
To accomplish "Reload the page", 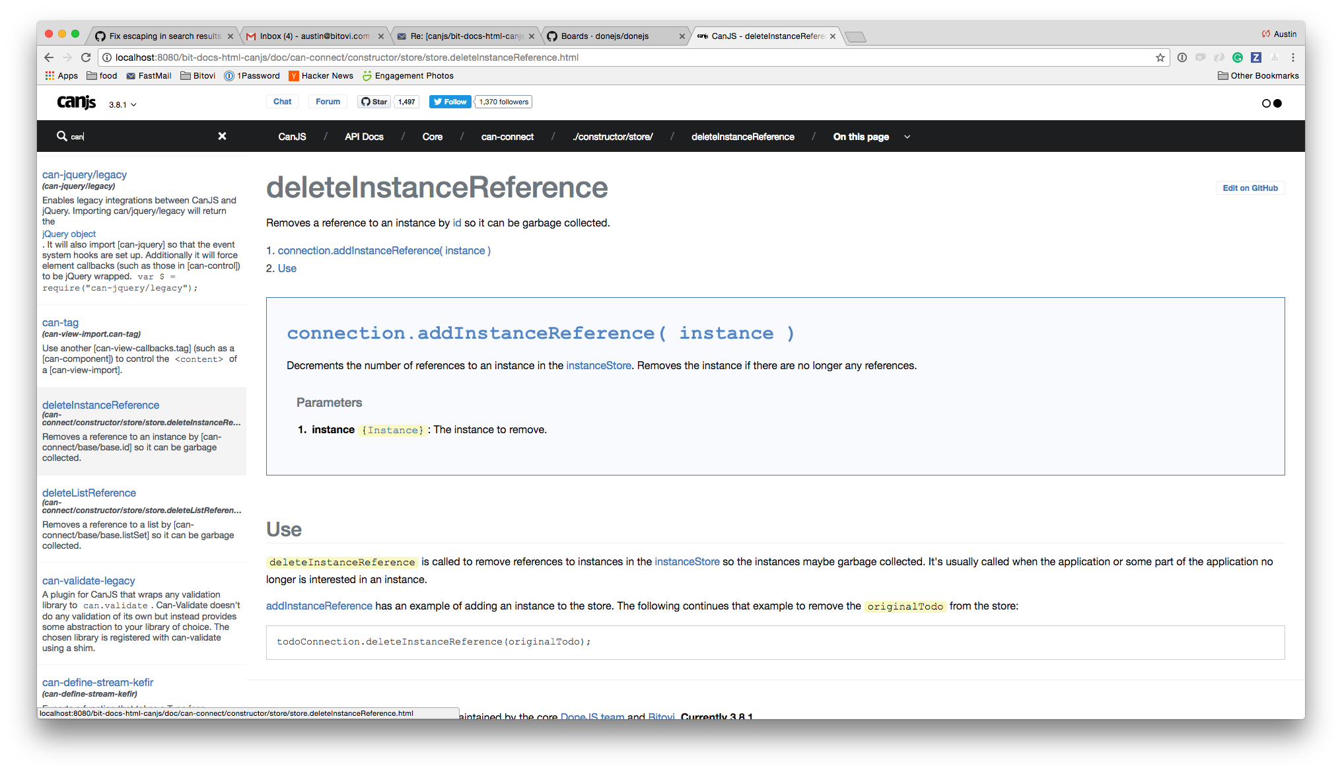I will tap(86, 57).
